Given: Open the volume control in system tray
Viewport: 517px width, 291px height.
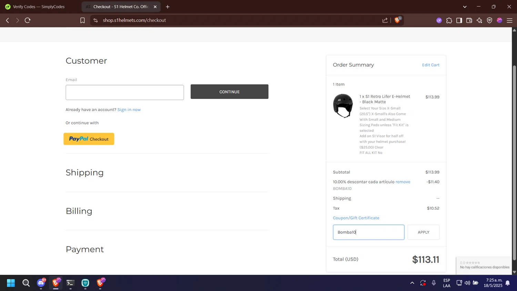Looking at the screenshot, I should pos(467,283).
